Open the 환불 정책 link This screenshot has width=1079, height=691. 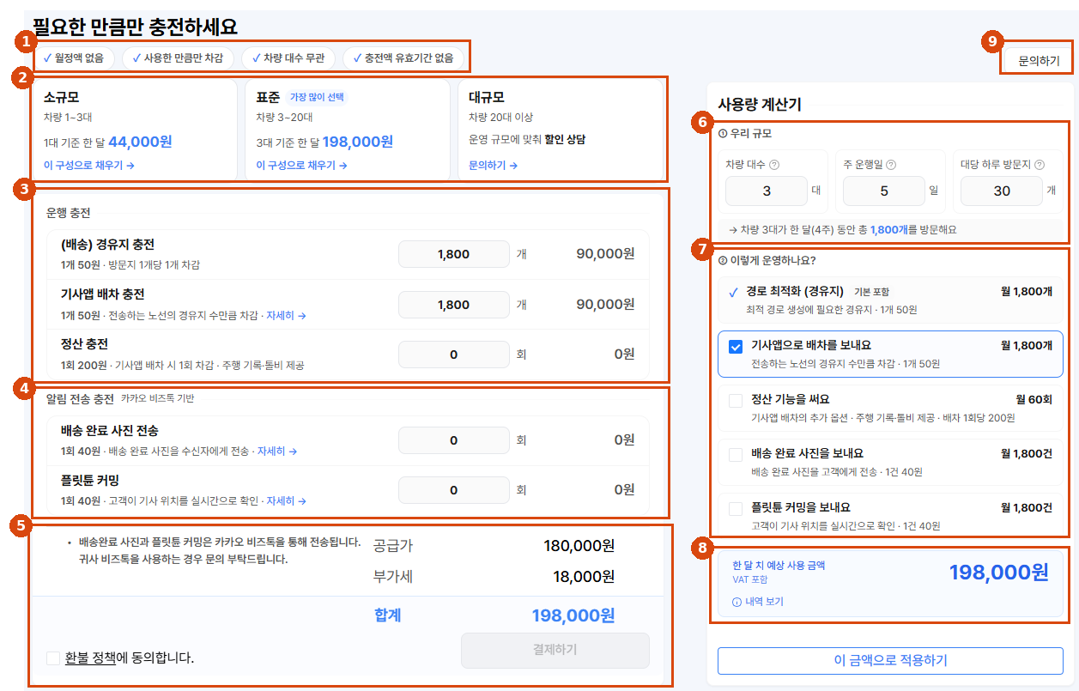pyautogui.click(x=90, y=658)
